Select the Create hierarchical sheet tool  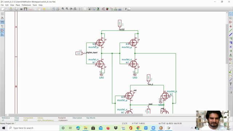pyautogui.click(x=230, y=68)
